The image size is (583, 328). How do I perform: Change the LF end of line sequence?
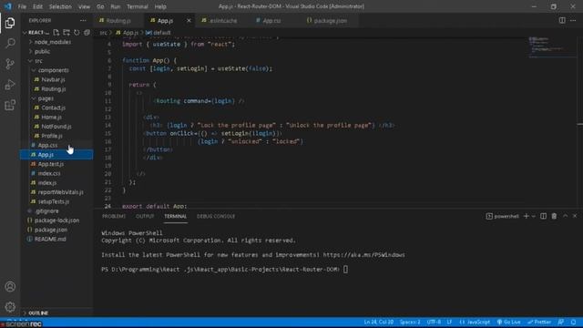tap(449, 322)
